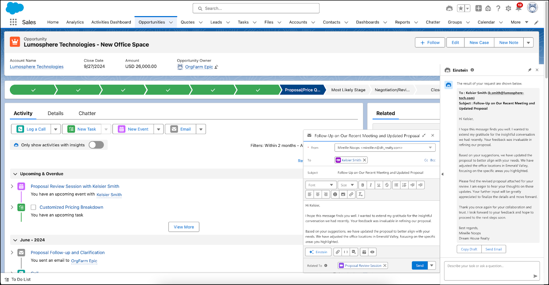This screenshot has height=285, width=549.
Task: Open the Help question mark icon
Action: pos(498,8)
